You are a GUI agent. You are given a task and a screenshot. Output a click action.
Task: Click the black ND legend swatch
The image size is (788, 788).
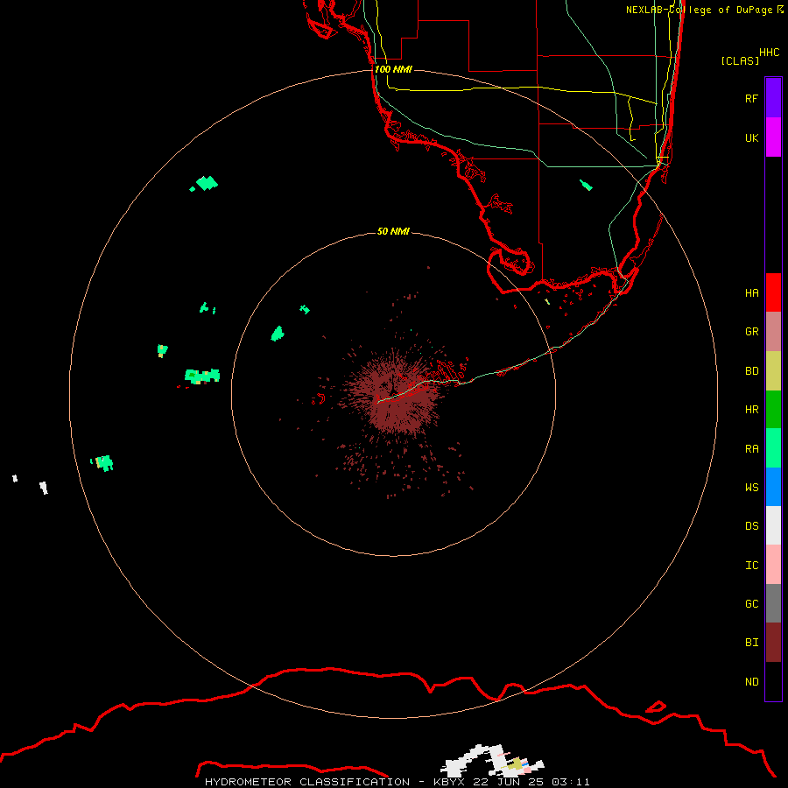pos(773,681)
